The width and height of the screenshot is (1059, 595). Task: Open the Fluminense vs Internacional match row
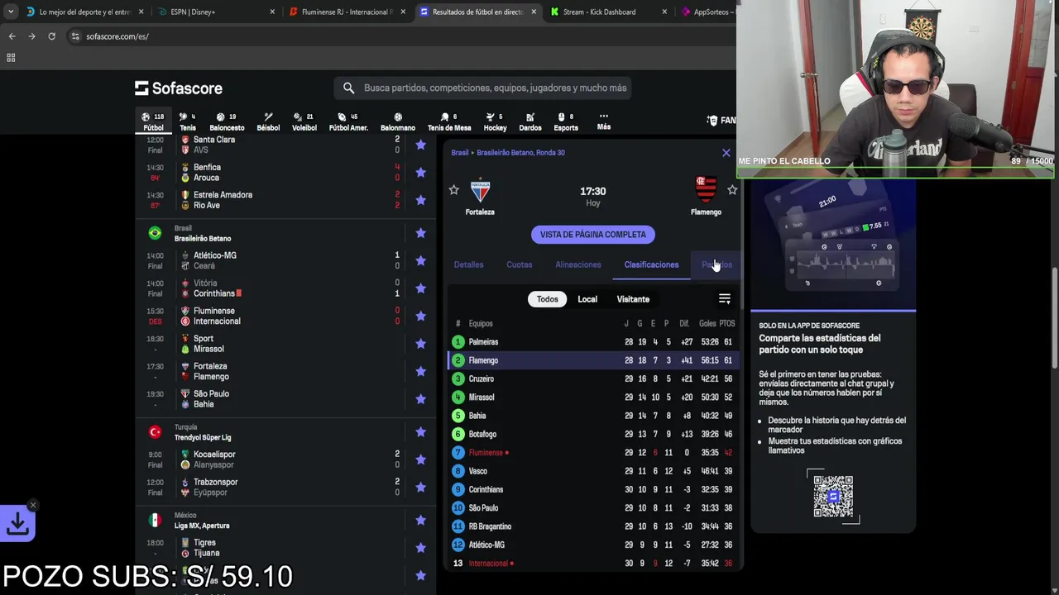[285, 316]
